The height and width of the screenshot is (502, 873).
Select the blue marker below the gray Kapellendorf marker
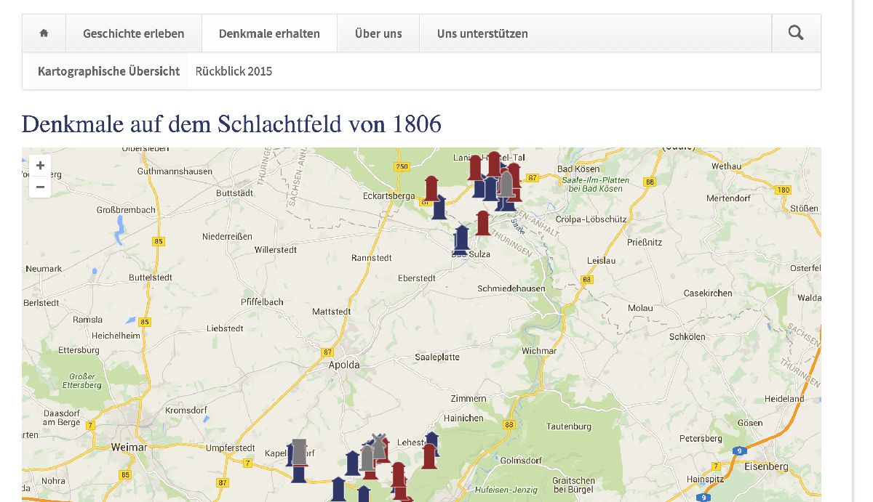click(x=298, y=474)
